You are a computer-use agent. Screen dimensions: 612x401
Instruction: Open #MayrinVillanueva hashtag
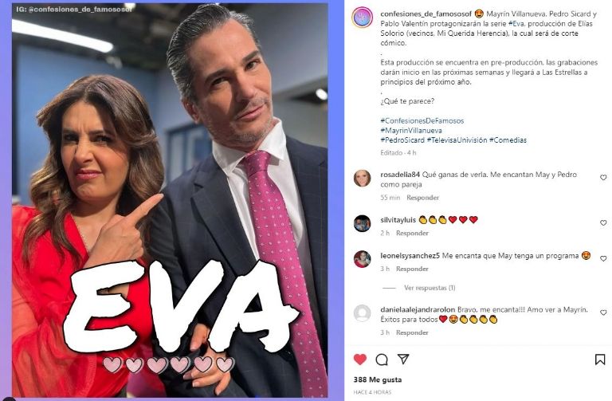[411, 131]
